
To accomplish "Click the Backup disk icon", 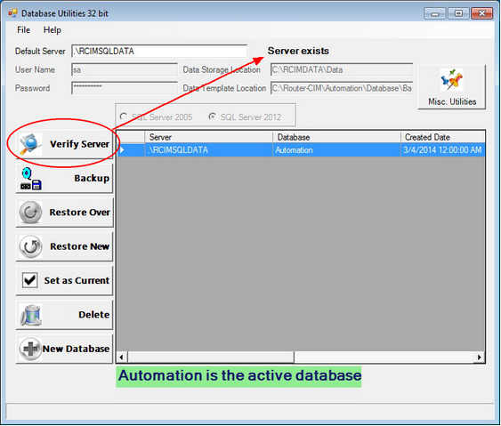I will [x=30, y=179].
